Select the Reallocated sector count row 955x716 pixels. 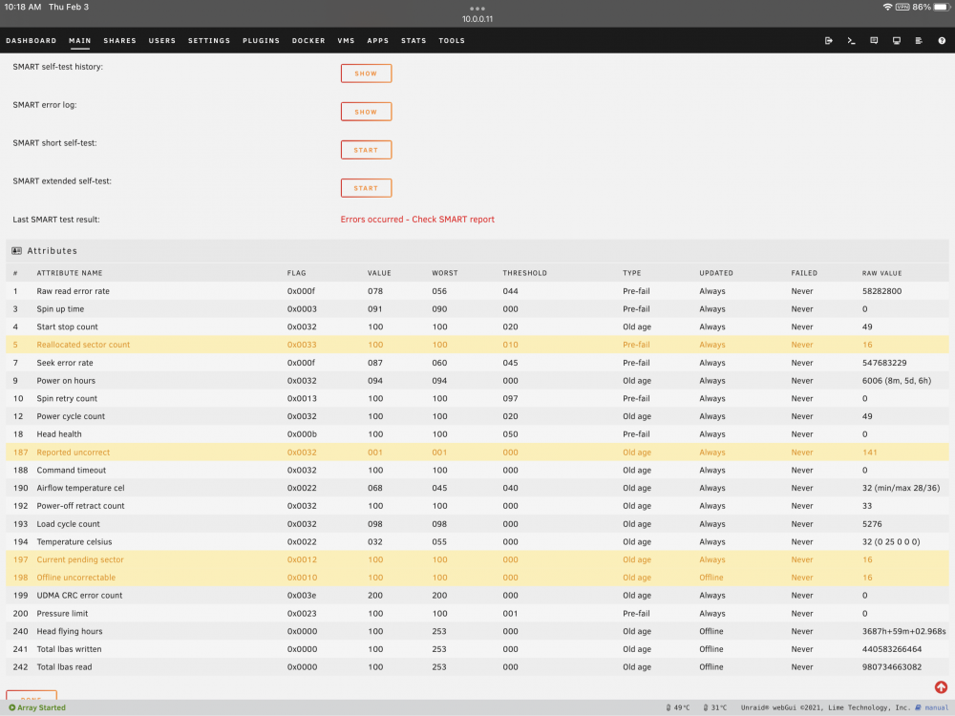coord(477,345)
